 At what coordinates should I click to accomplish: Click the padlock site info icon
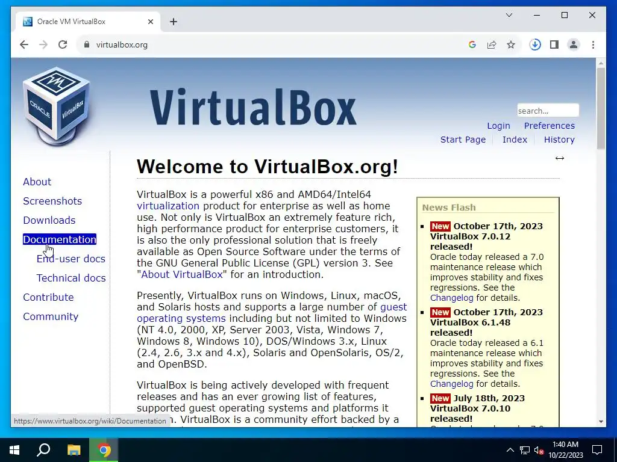[87, 45]
